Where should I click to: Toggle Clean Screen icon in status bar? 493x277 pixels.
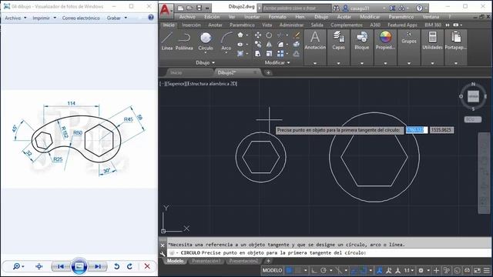477,270
